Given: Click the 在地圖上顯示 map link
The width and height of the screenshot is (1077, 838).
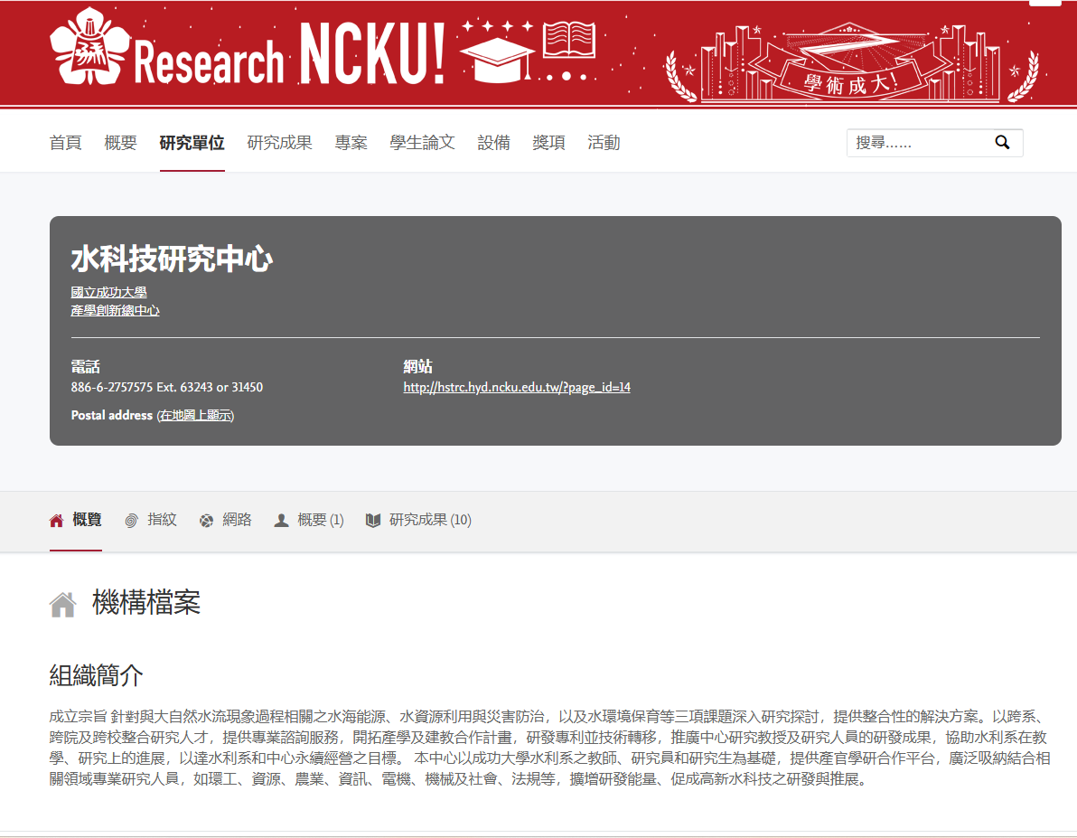Looking at the screenshot, I should tap(195, 415).
